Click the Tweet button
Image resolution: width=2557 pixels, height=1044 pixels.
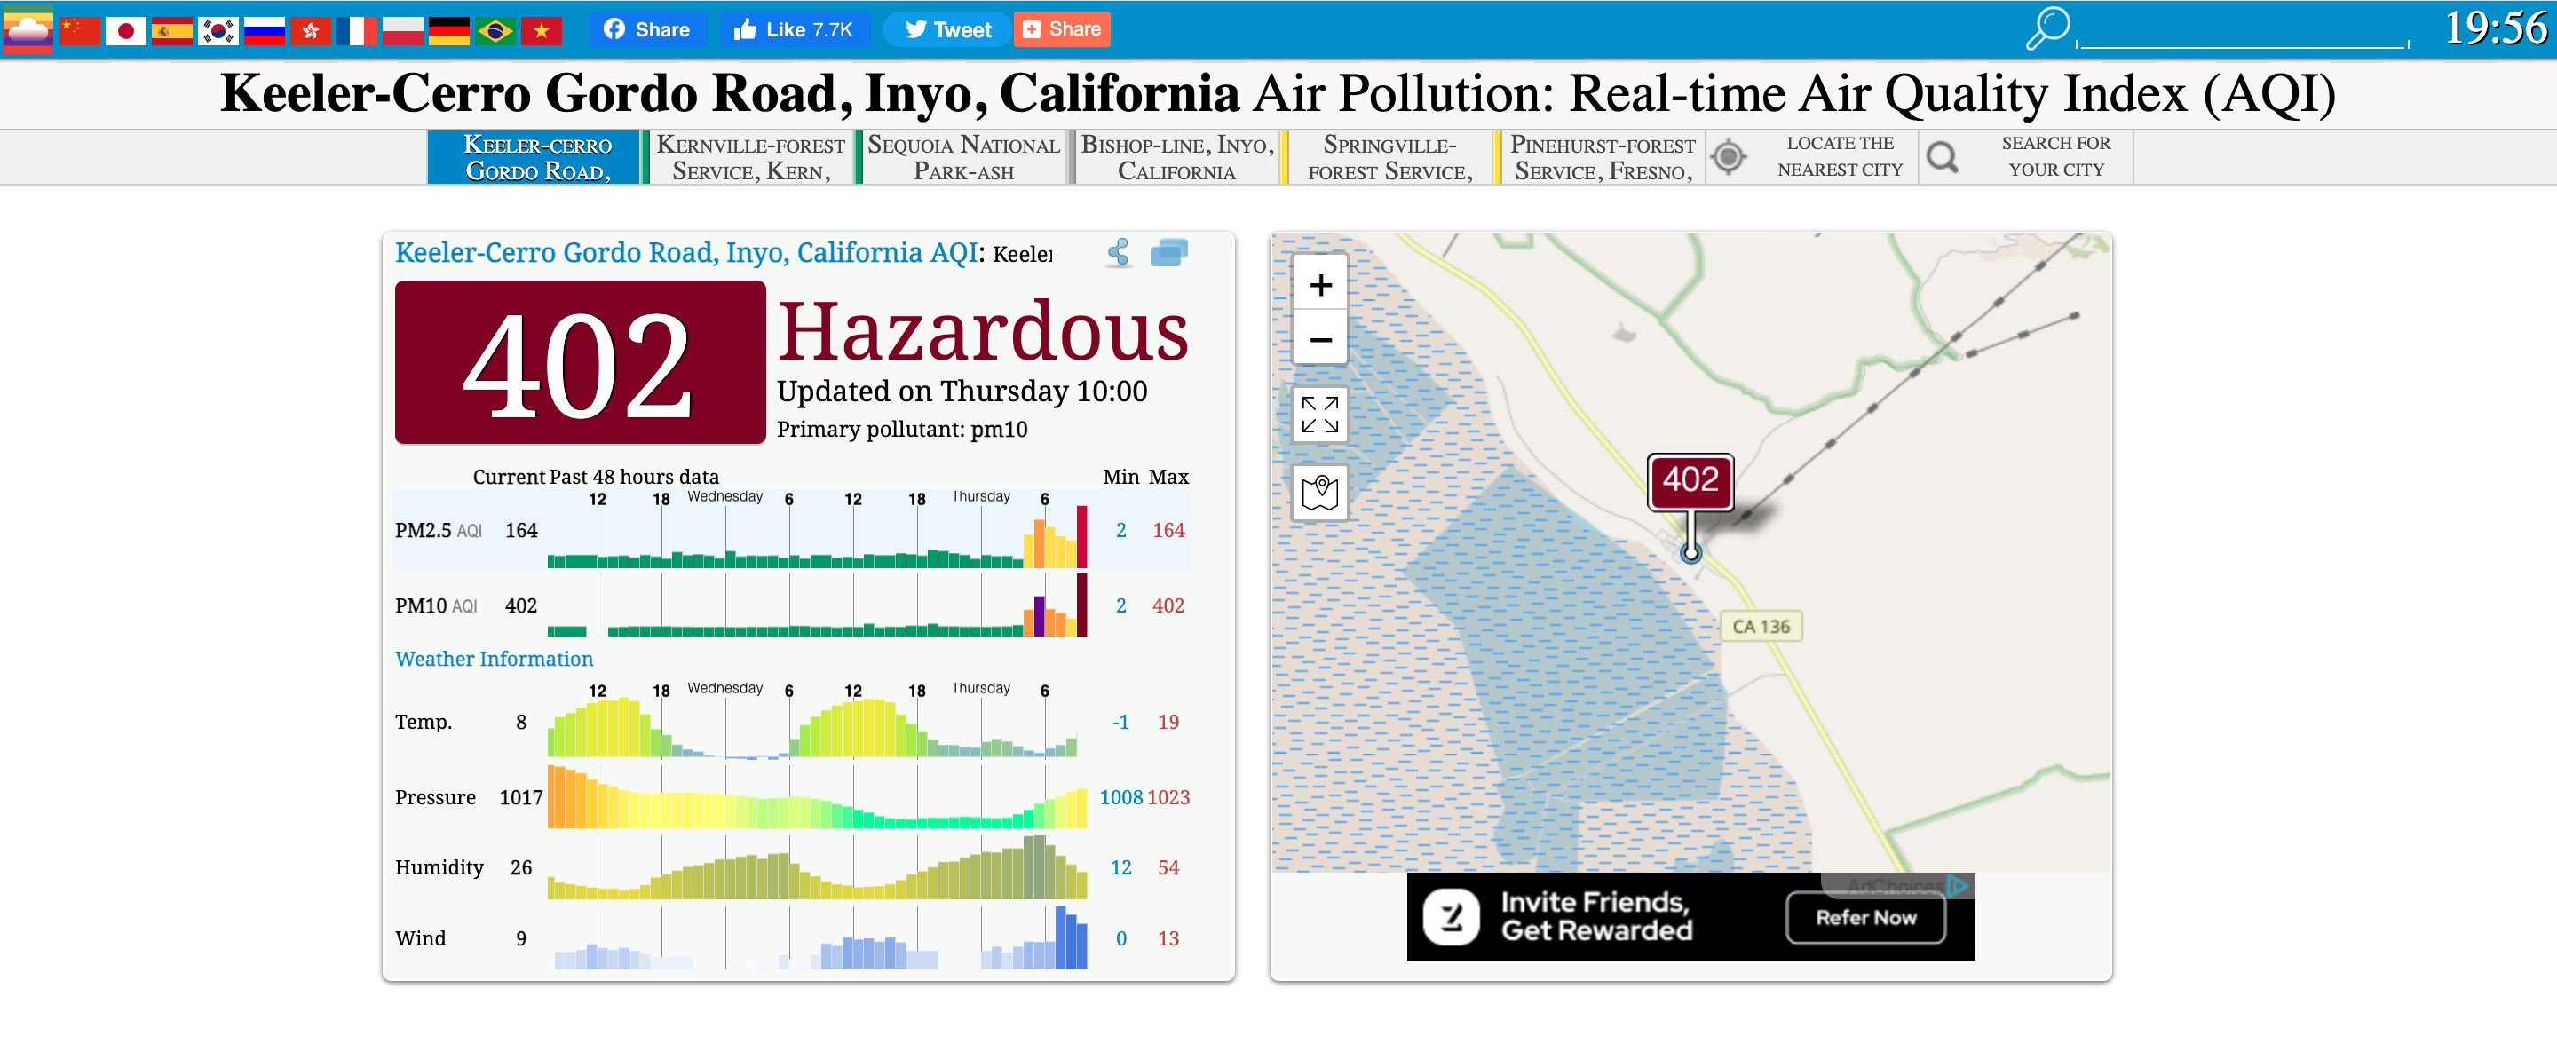point(948,30)
